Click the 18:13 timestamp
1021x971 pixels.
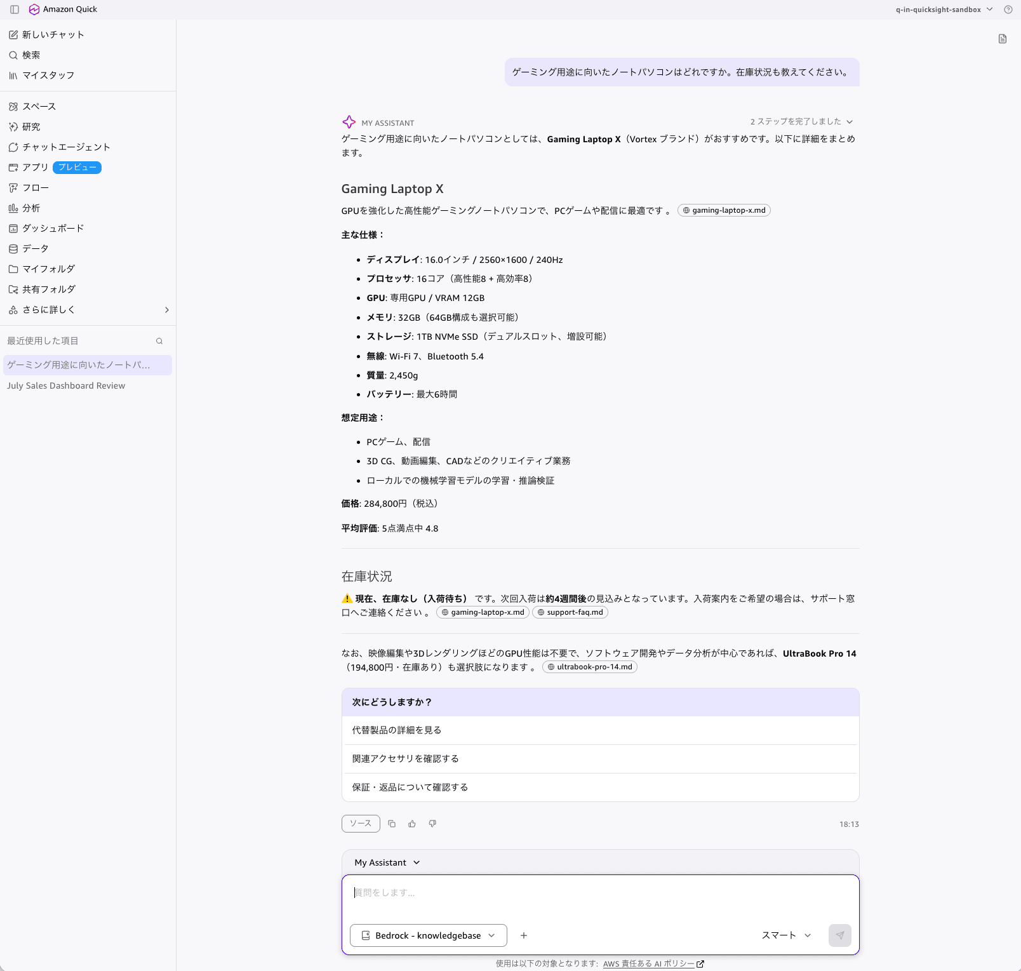point(849,824)
